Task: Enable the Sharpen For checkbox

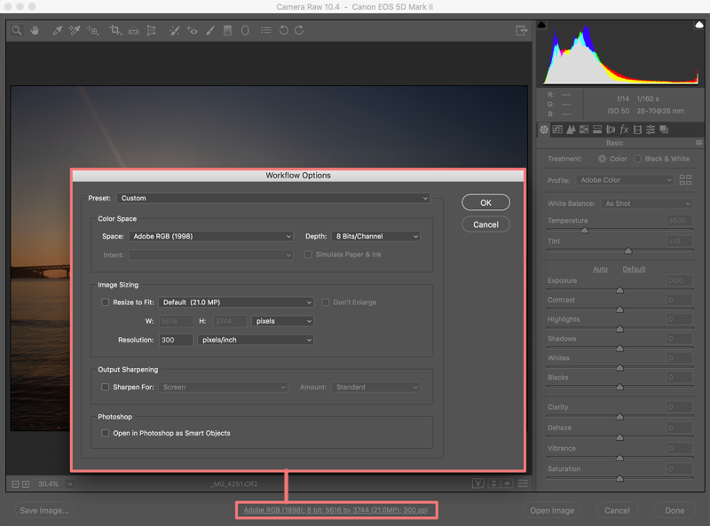Action: coord(105,387)
